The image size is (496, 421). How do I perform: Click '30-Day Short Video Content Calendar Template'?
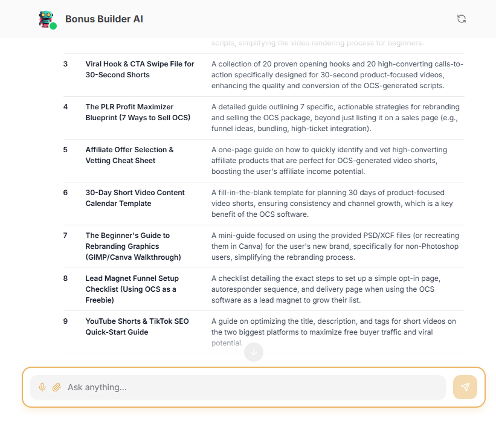coord(135,198)
